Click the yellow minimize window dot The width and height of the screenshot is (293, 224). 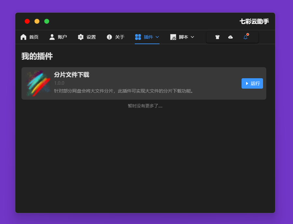click(x=37, y=21)
